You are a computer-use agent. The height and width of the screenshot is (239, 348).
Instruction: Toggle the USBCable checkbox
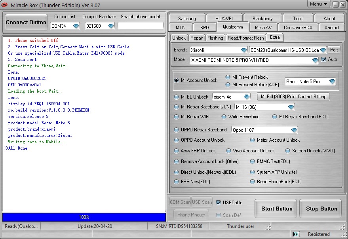219,202
